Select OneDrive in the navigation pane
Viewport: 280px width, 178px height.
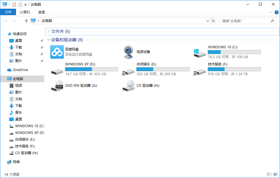coord(20,70)
